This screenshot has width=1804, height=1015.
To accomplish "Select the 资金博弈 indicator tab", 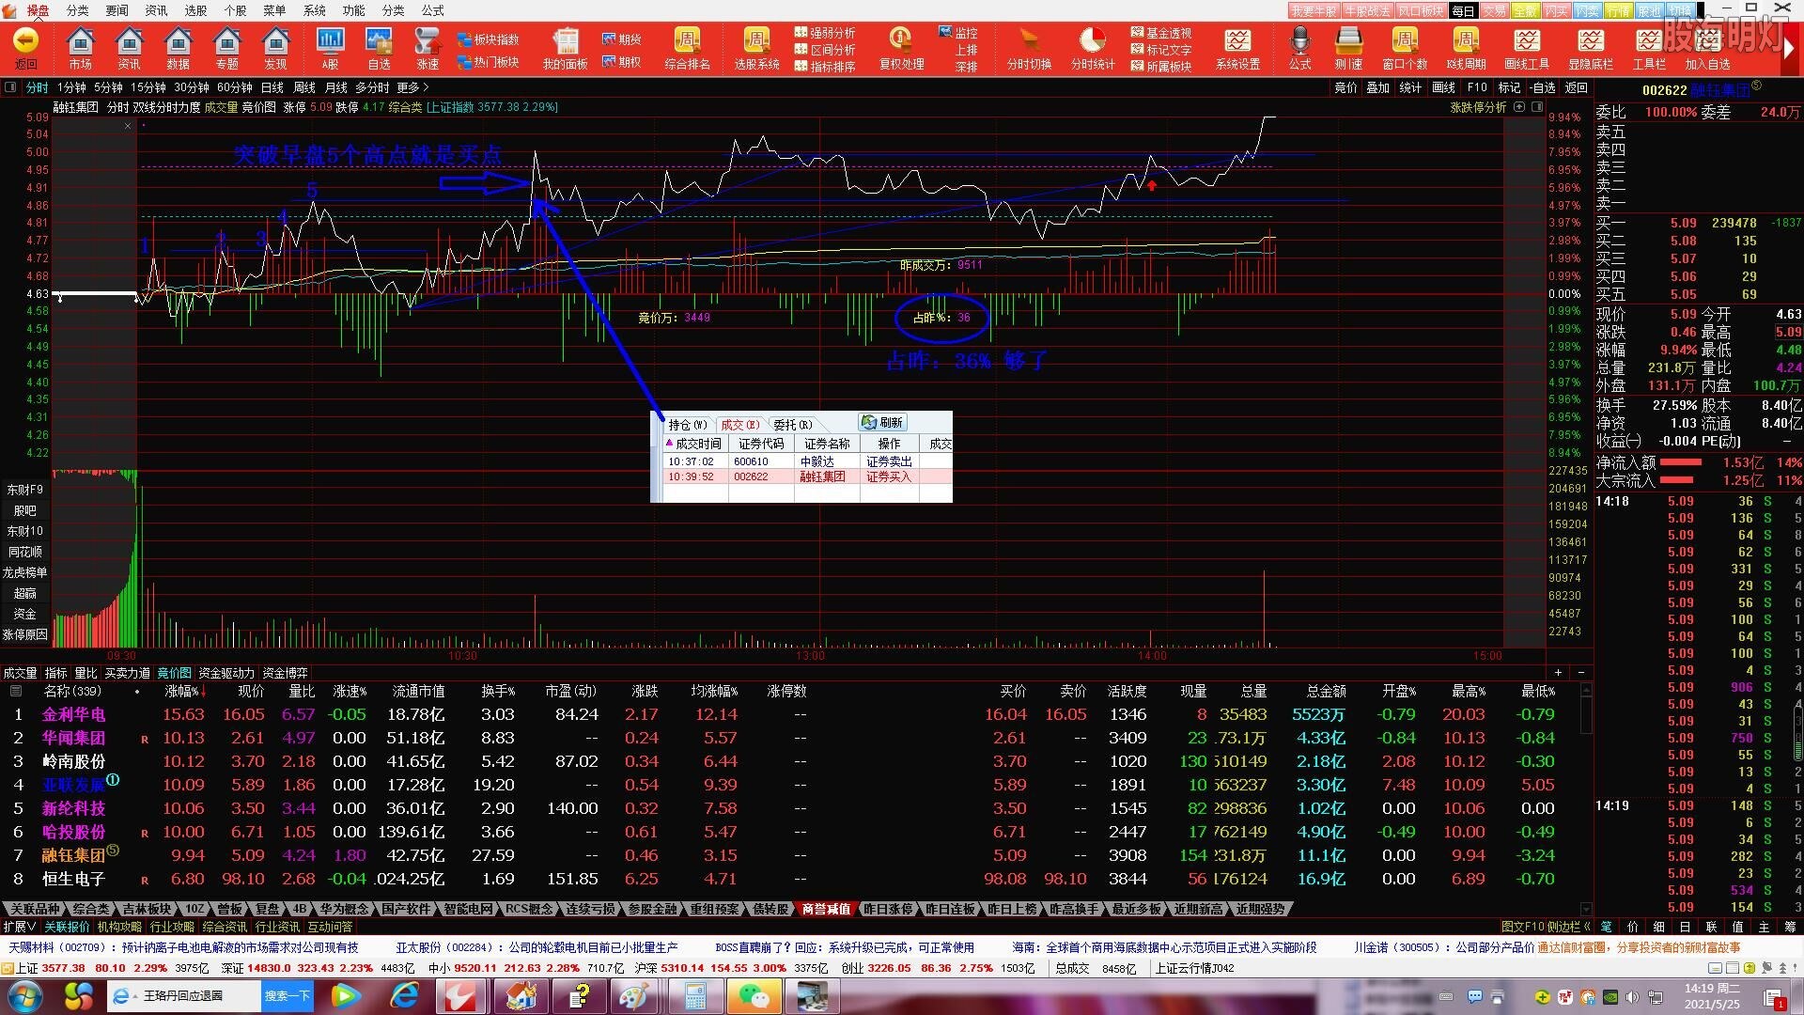I will (x=285, y=673).
